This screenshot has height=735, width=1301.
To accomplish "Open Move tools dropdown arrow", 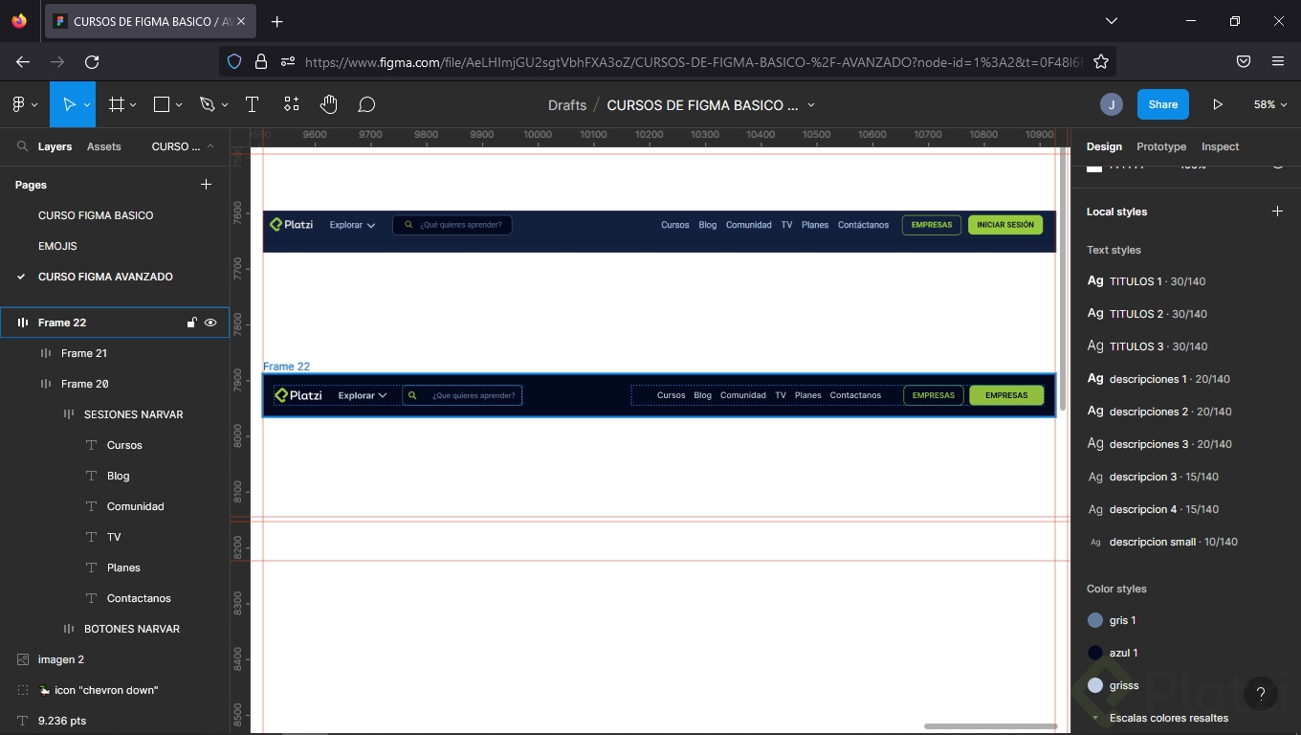I will click(87, 104).
